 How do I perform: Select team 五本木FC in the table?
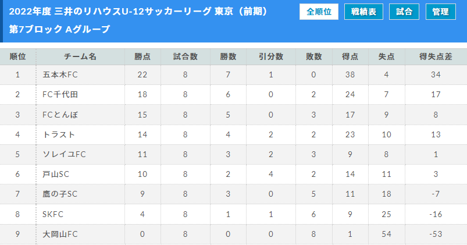60,74
